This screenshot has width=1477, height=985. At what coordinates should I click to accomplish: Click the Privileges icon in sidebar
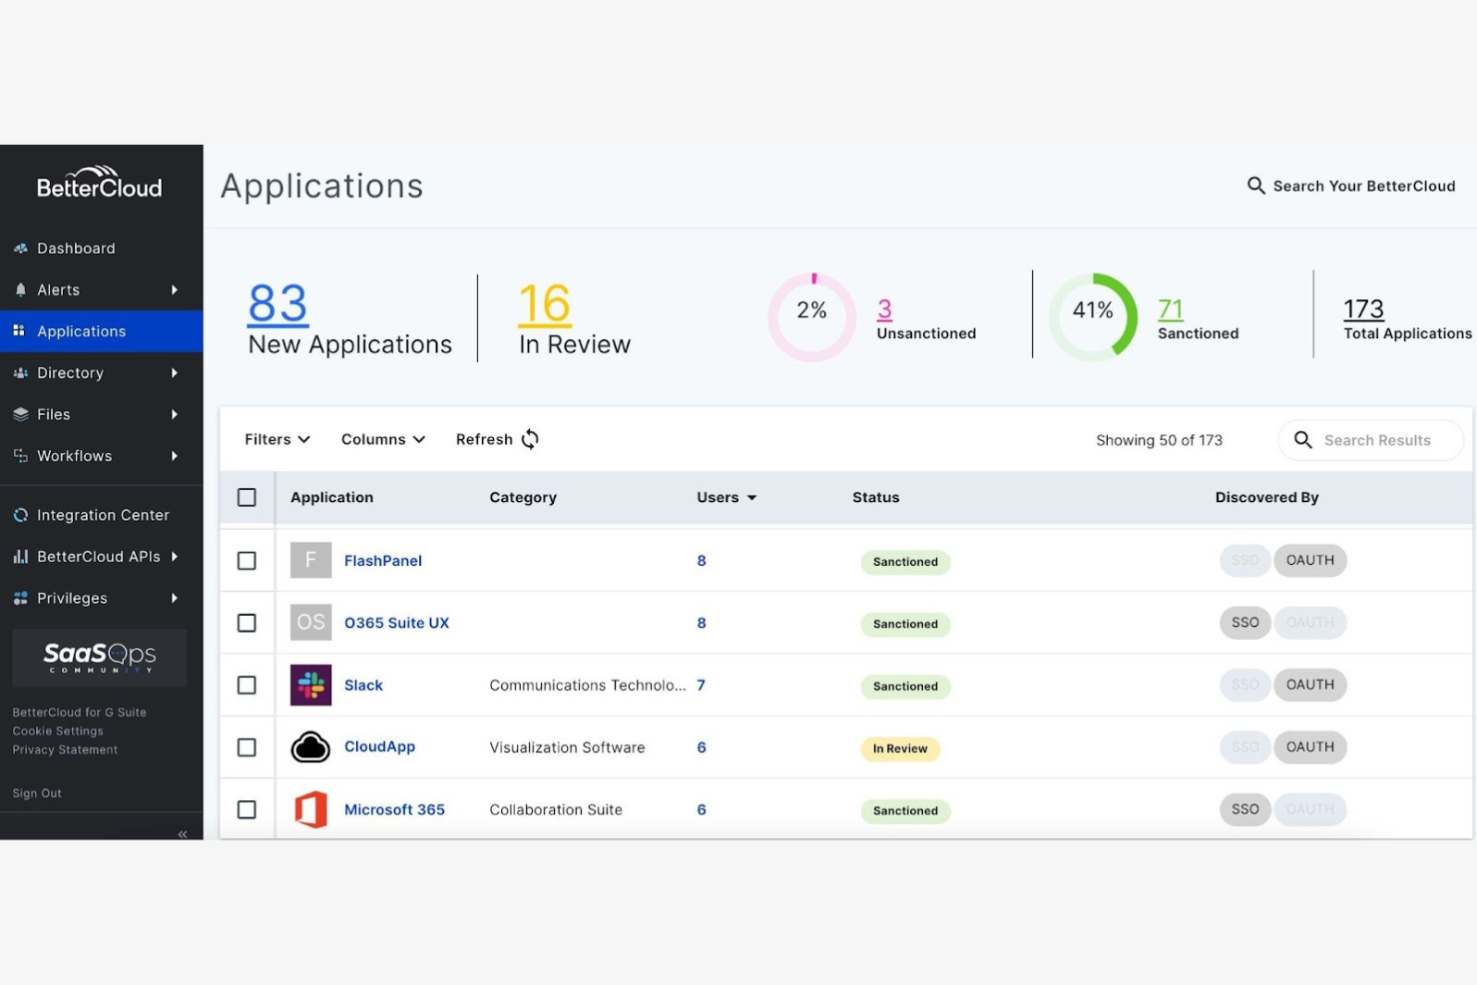point(20,598)
